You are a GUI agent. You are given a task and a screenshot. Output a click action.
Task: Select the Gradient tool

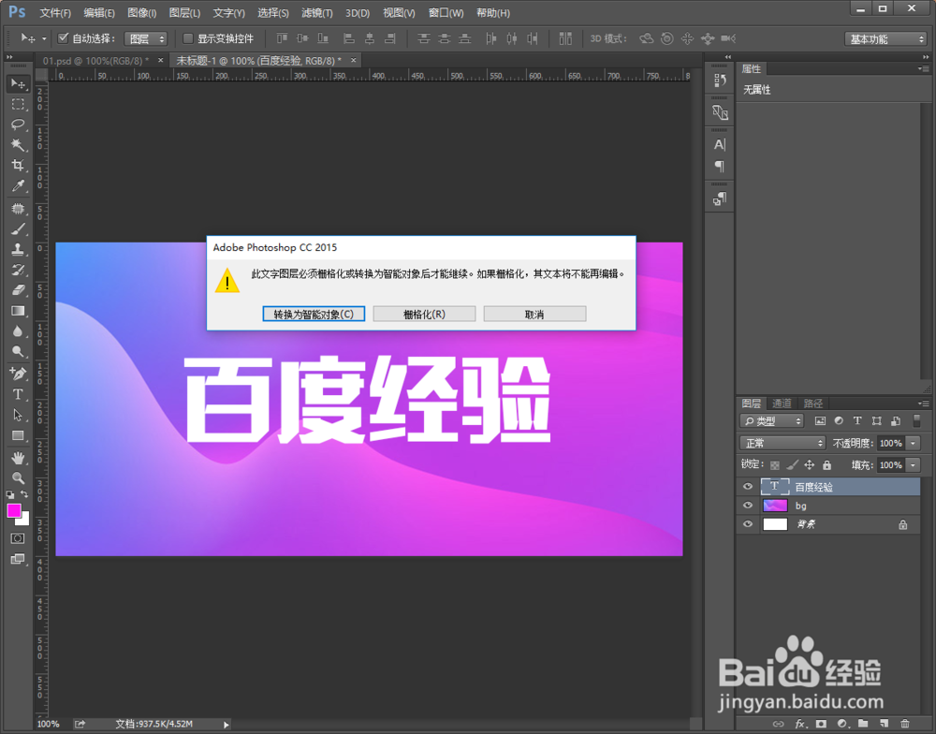[x=18, y=311]
